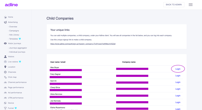Open the hamburger menu icon
202x110 pixels.
[x=191, y=5]
